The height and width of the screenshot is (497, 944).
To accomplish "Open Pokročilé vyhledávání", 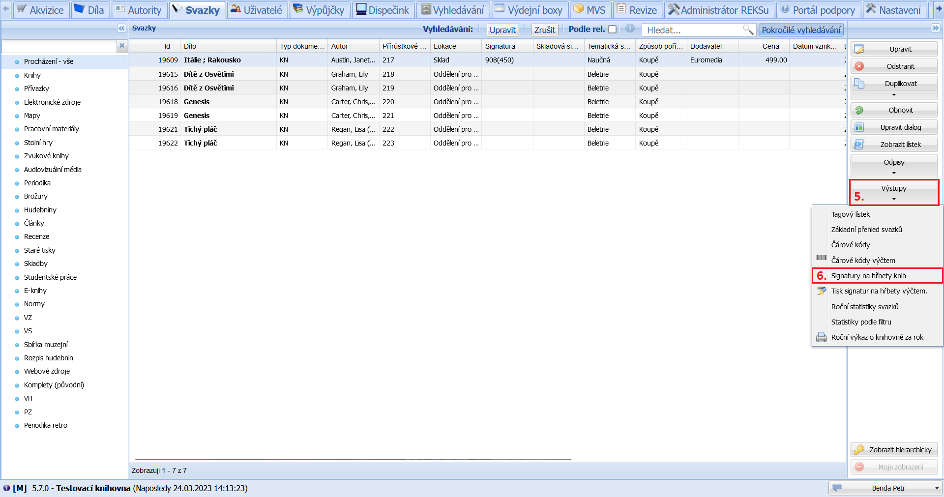I will pyautogui.click(x=801, y=30).
